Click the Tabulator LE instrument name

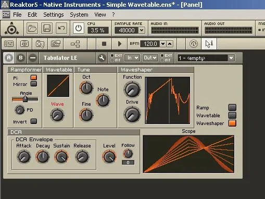pyautogui.click(x=60, y=58)
